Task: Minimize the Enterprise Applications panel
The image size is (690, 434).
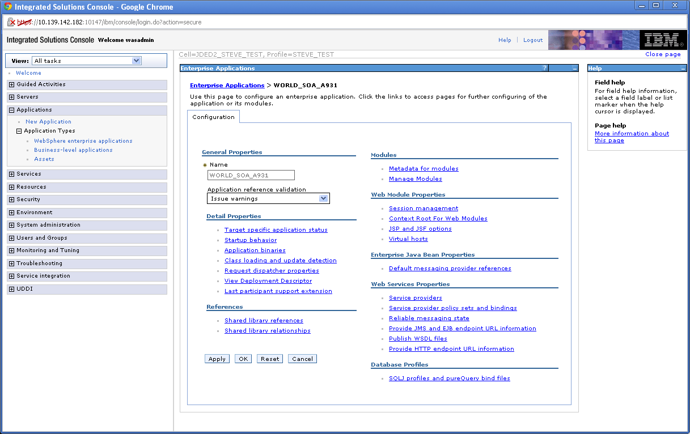Action: click(x=575, y=69)
